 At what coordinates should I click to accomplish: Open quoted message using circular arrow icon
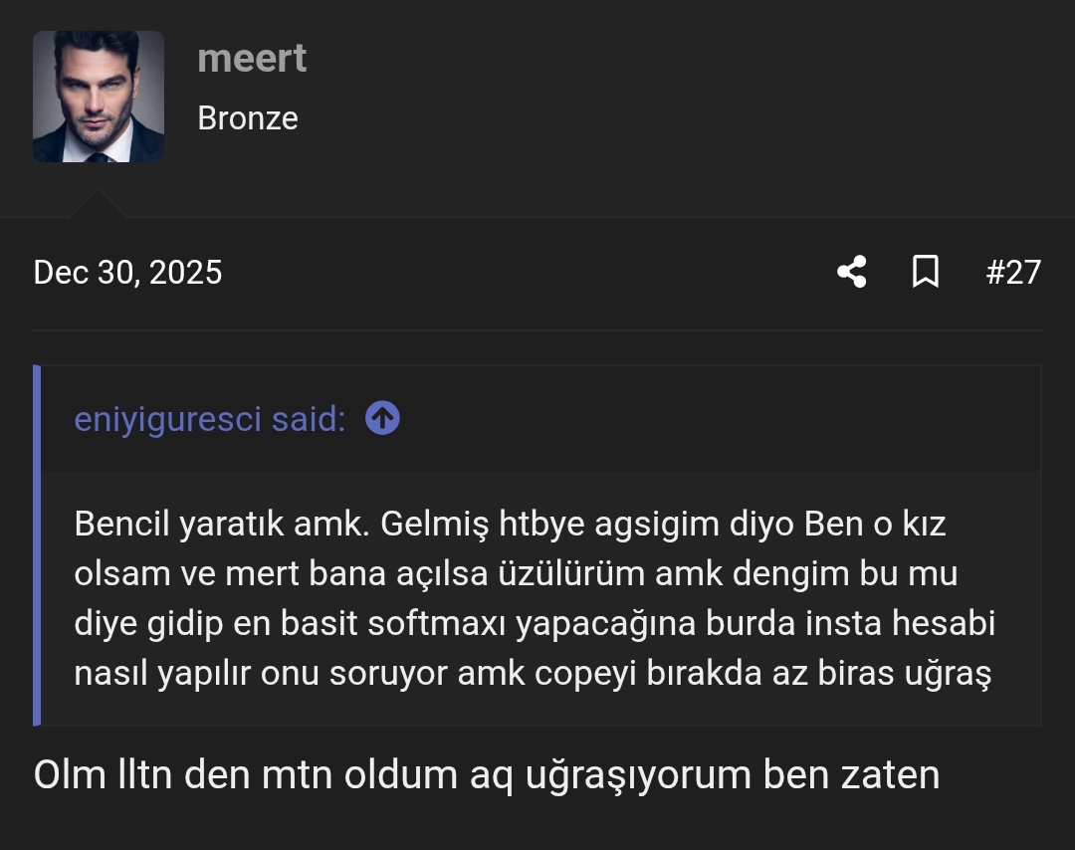[383, 418]
